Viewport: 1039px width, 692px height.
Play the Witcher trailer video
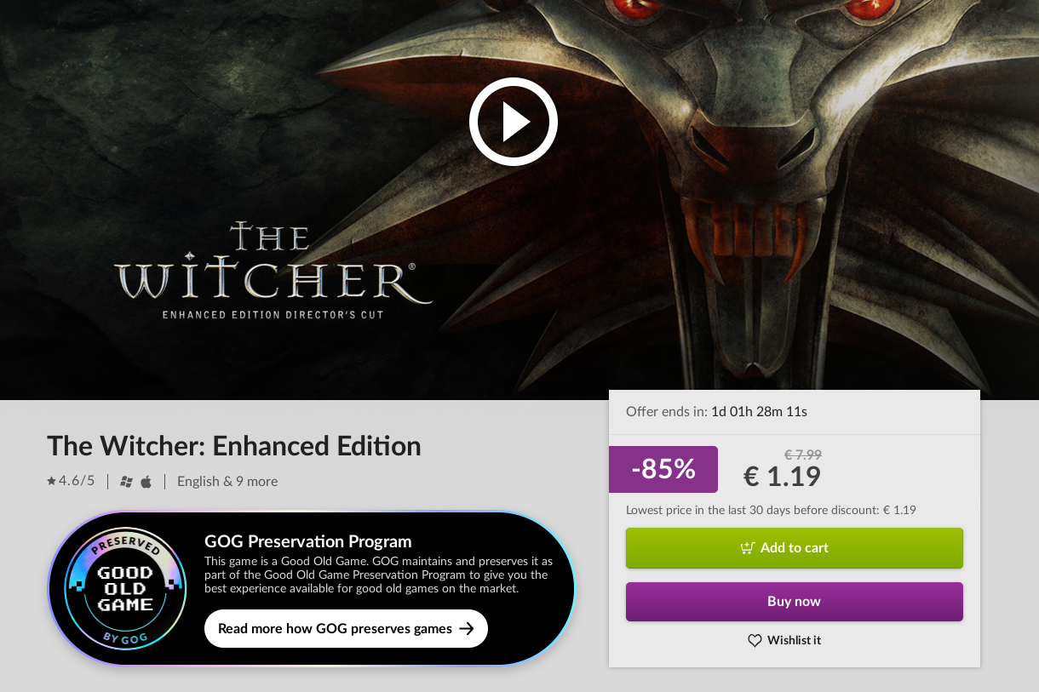pos(514,122)
